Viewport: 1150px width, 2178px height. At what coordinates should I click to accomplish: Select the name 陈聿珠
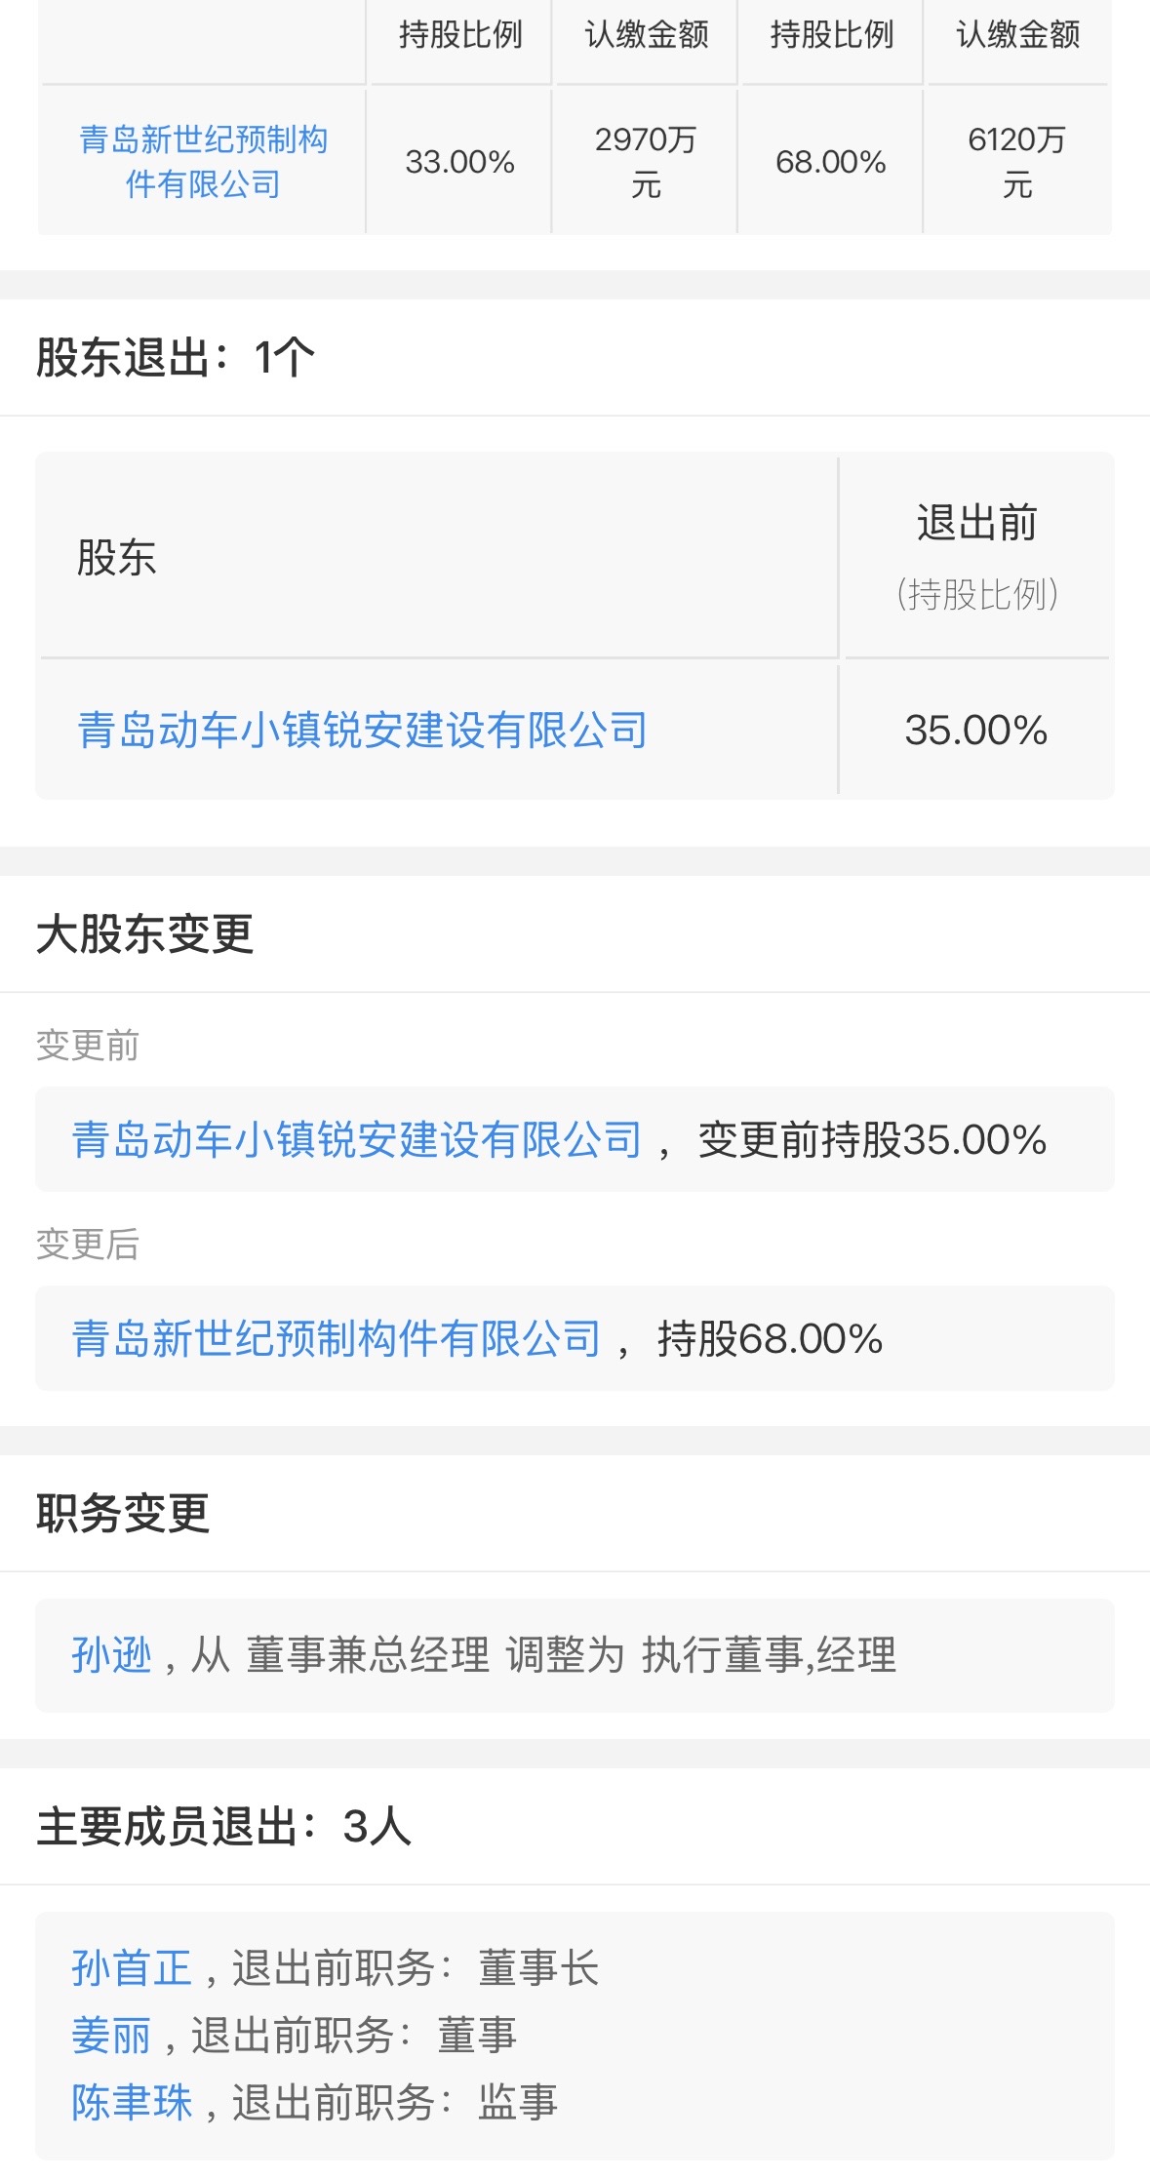pyautogui.click(x=132, y=2102)
